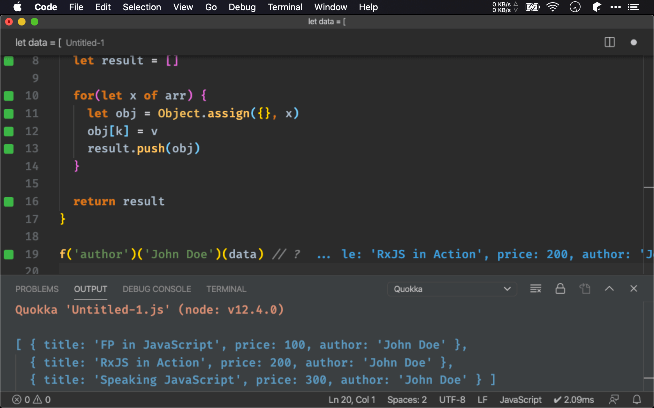Click the 'RxJS in Action' output row
654x408 pixels.
pos(241,363)
